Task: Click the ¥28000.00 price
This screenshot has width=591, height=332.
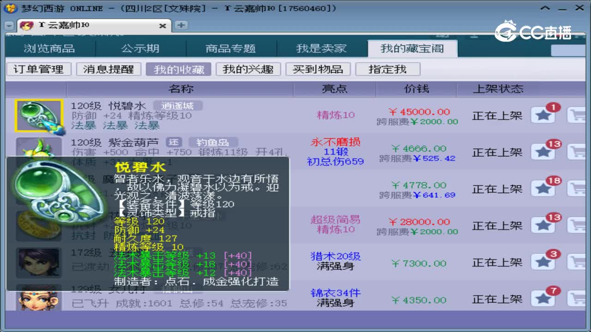Action: pyautogui.click(x=419, y=222)
